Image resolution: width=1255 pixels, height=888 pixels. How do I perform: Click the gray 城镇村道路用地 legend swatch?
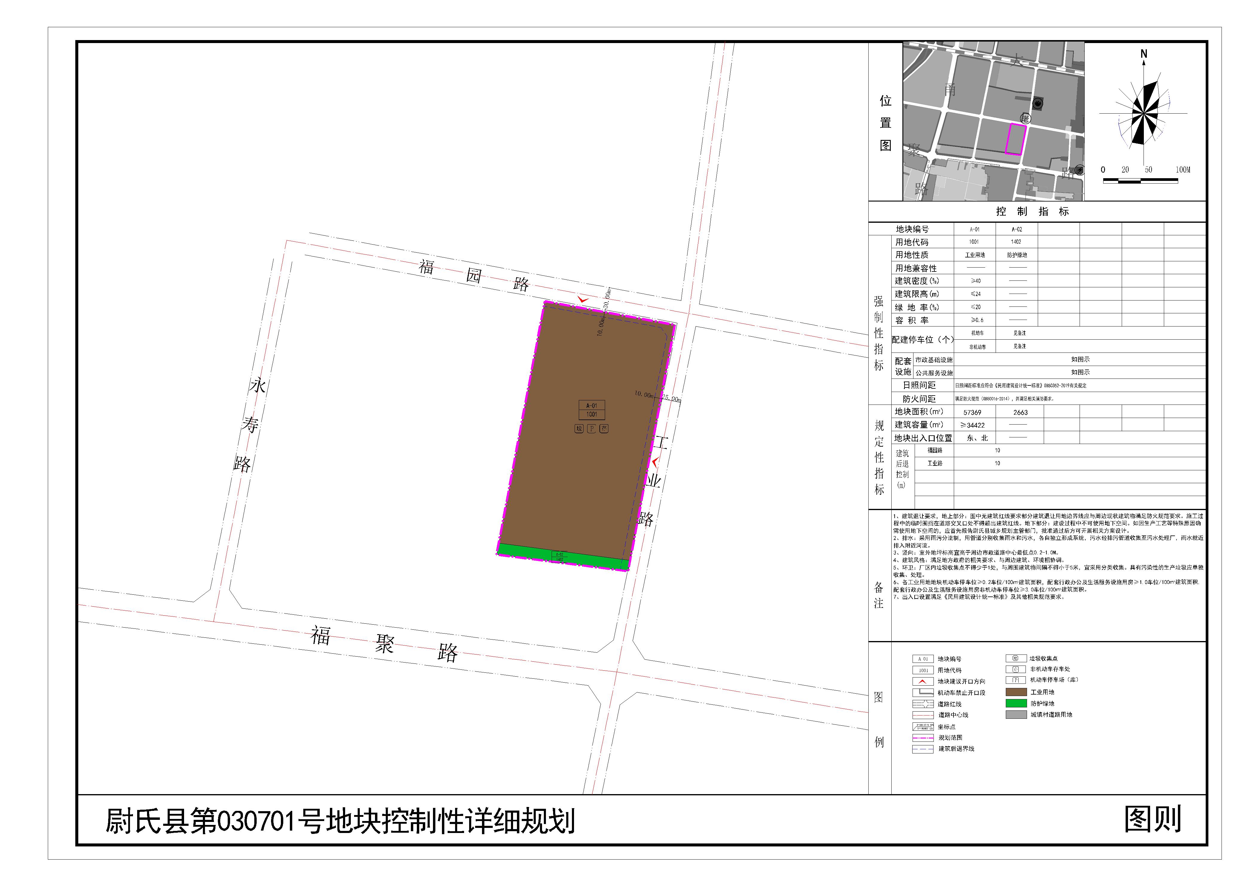pyautogui.click(x=1016, y=715)
